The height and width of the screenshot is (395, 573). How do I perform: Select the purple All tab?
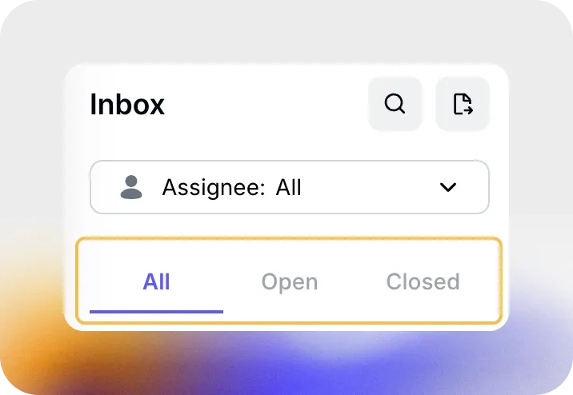156,281
